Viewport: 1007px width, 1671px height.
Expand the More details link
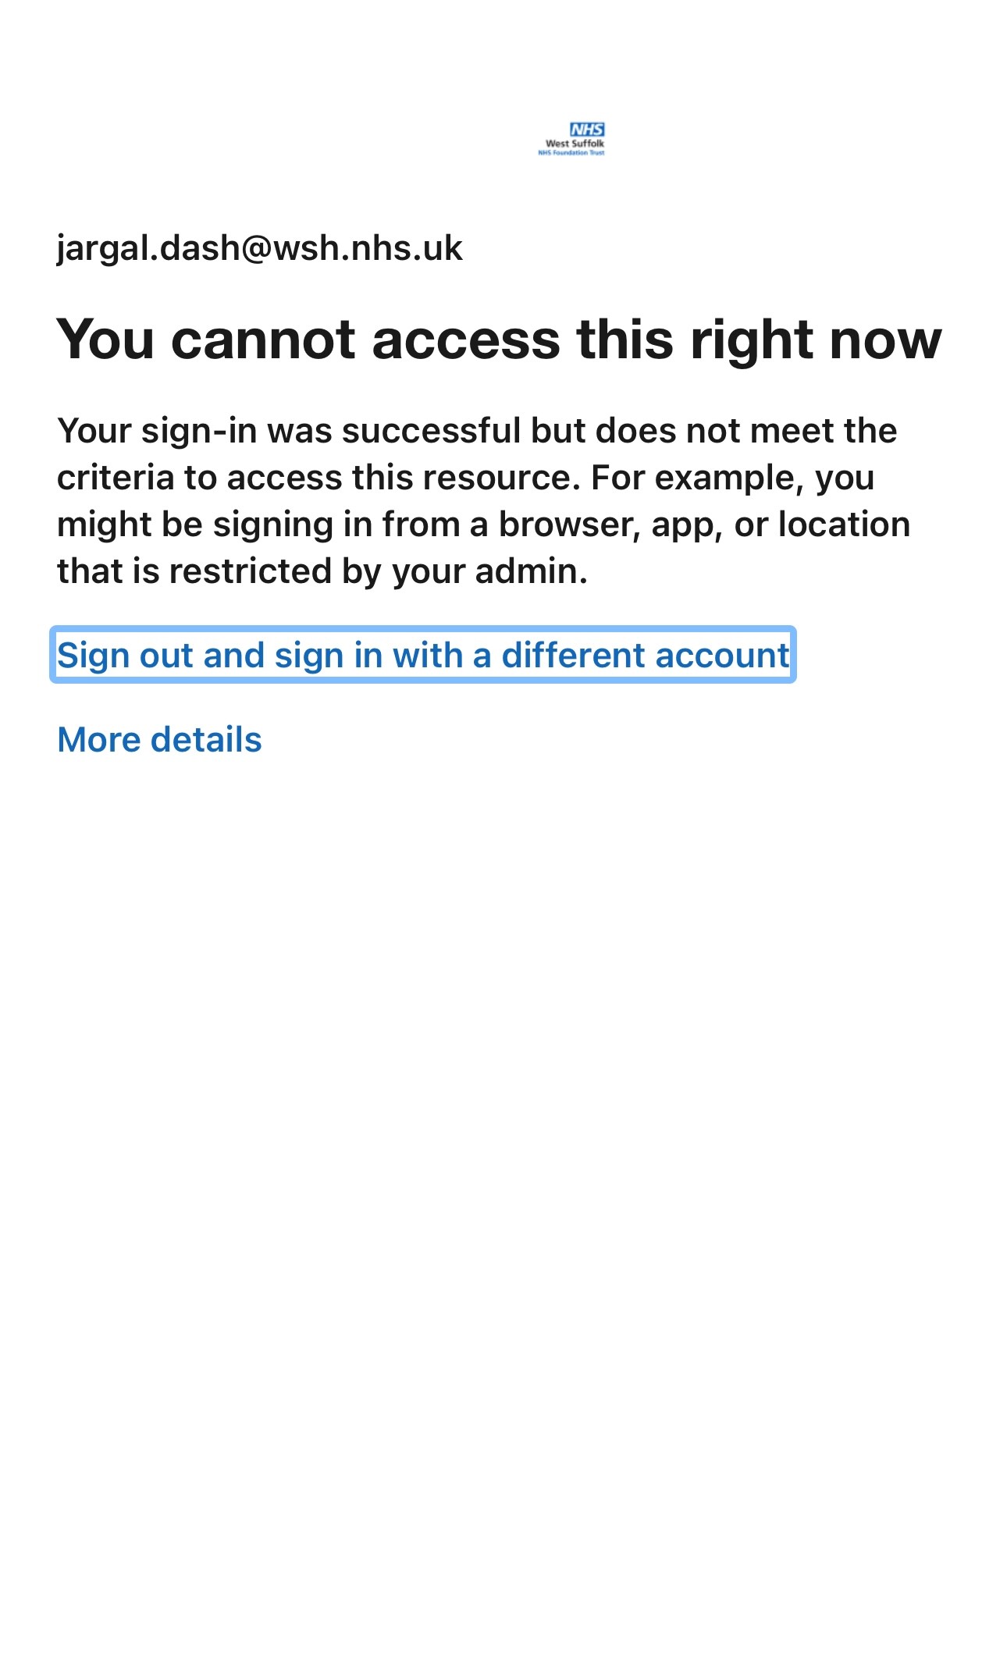pos(159,739)
